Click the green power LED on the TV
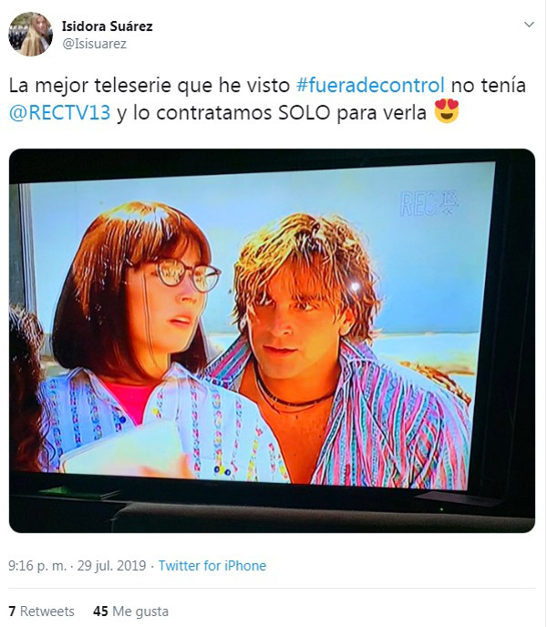The image size is (547, 627). click(441, 509)
